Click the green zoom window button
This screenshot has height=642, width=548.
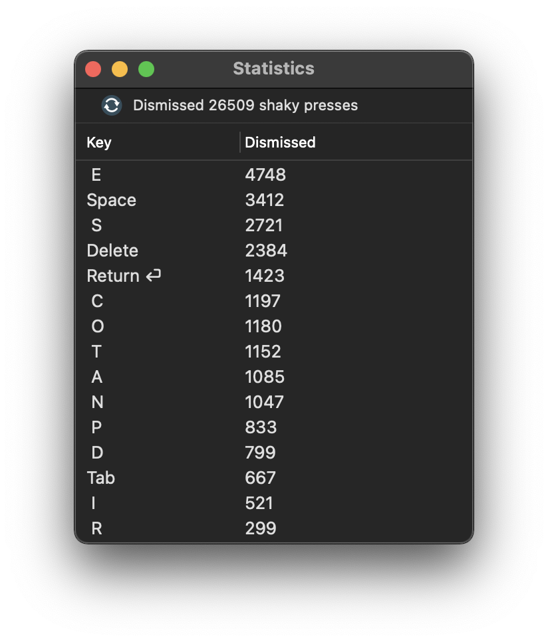(x=146, y=69)
